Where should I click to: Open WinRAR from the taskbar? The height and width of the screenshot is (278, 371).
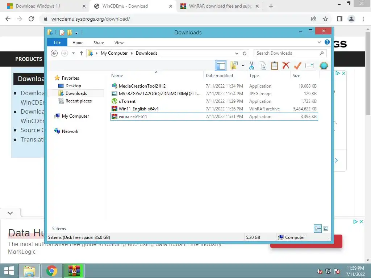(74, 271)
